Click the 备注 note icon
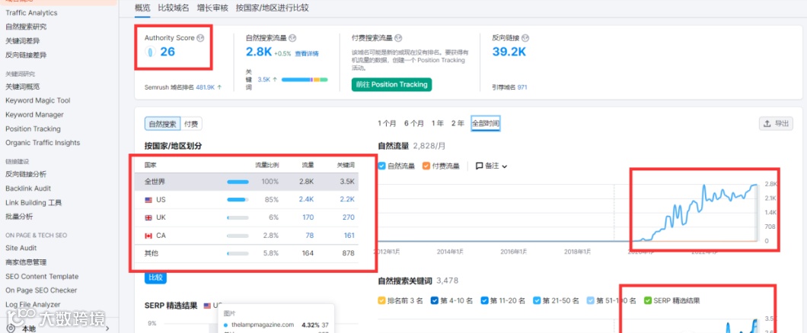 click(x=479, y=166)
